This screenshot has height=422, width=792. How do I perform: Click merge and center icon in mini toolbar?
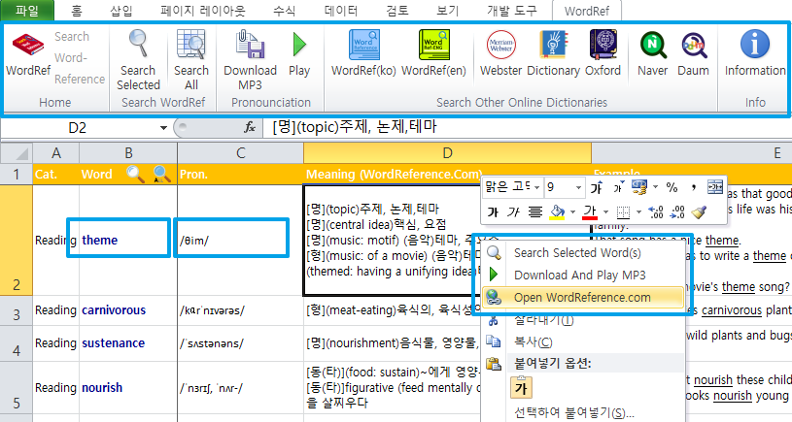[x=715, y=187]
